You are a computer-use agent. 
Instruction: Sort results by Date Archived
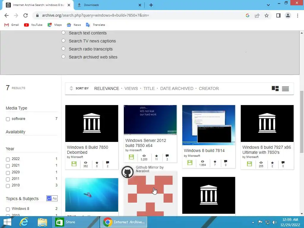177,88
